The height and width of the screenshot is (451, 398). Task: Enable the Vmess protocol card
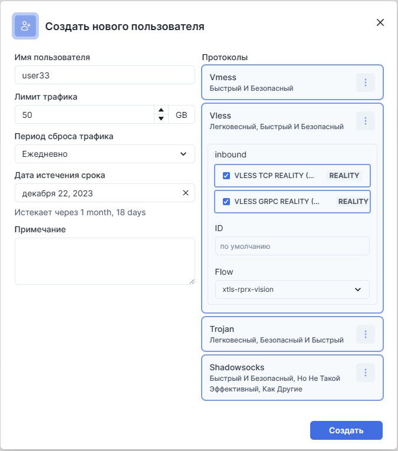pos(277,83)
